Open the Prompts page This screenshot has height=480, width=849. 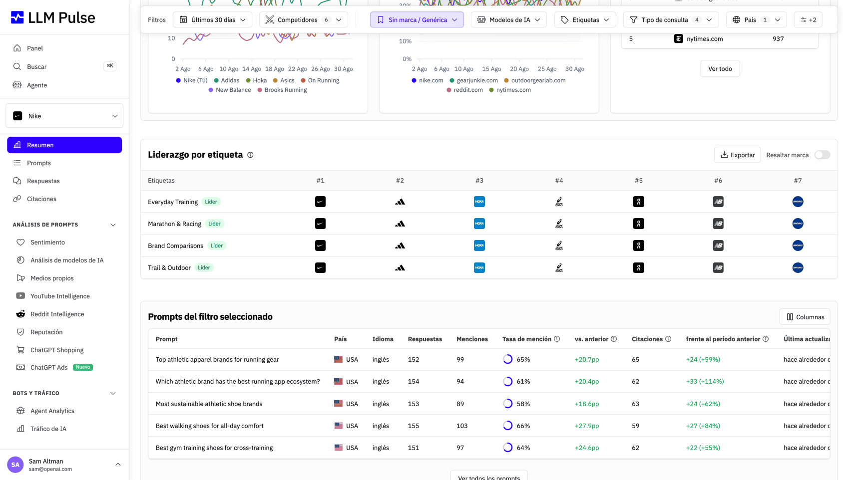coord(64,163)
